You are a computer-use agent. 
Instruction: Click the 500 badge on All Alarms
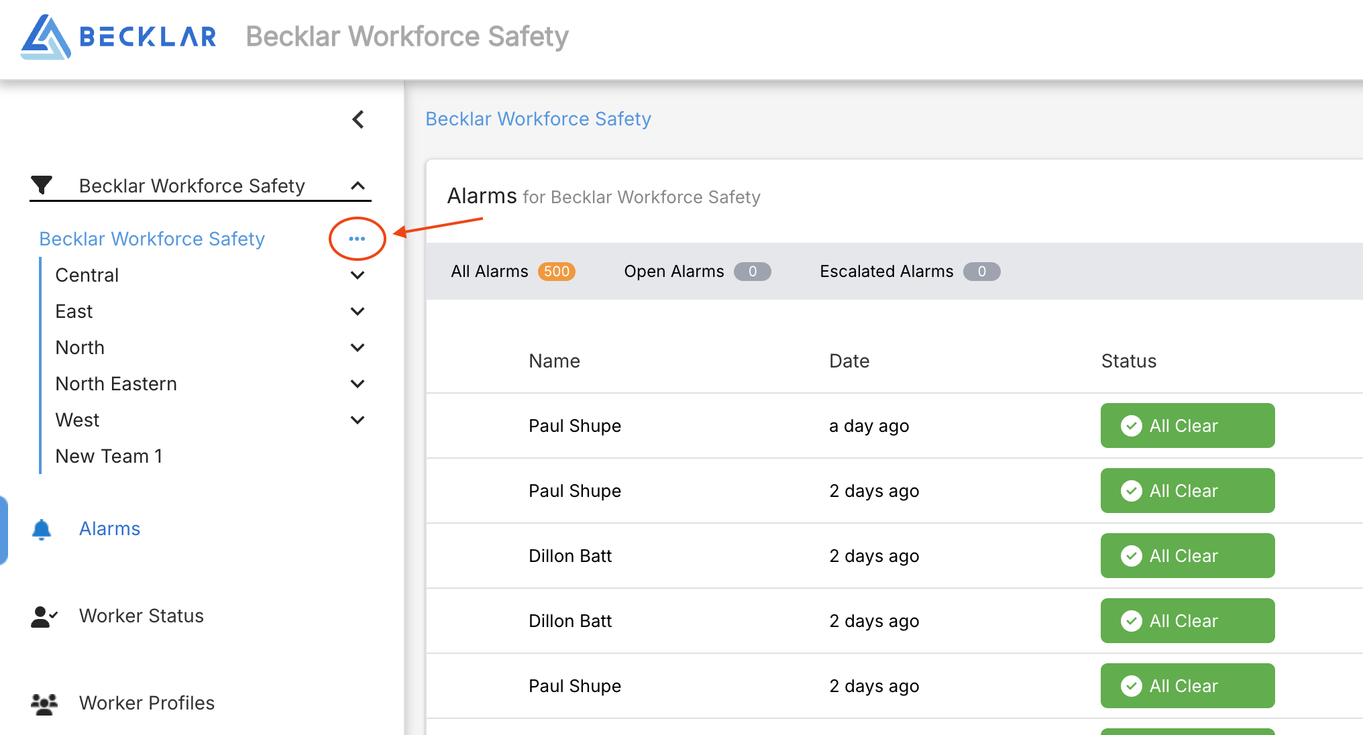coord(557,272)
